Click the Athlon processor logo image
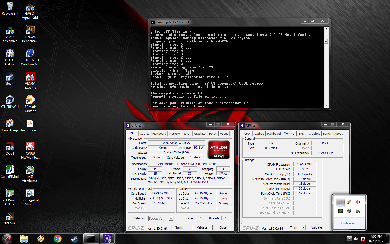 click(219, 150)
